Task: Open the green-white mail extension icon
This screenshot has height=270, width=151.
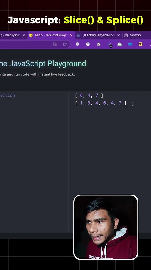Action: click(120, 44)
